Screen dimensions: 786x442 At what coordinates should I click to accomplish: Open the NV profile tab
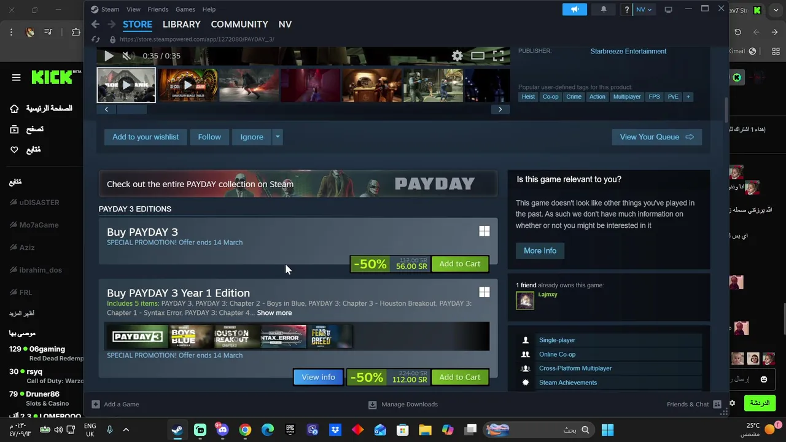[x=285, y=24]
